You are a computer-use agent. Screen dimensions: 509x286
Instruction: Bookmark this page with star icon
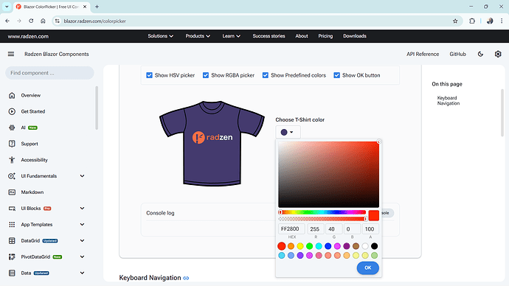[x=455, y=21]
